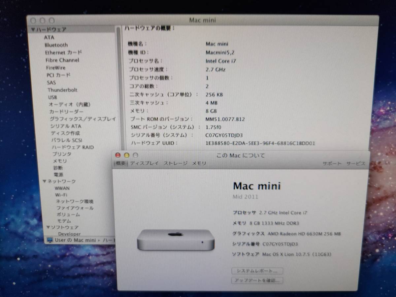Open サービス link
This screenshot has height=297, width=396.
[x=356, y=164]
